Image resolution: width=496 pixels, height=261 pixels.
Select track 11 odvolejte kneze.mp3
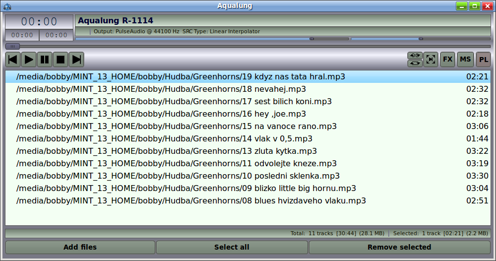coord(248,164)
